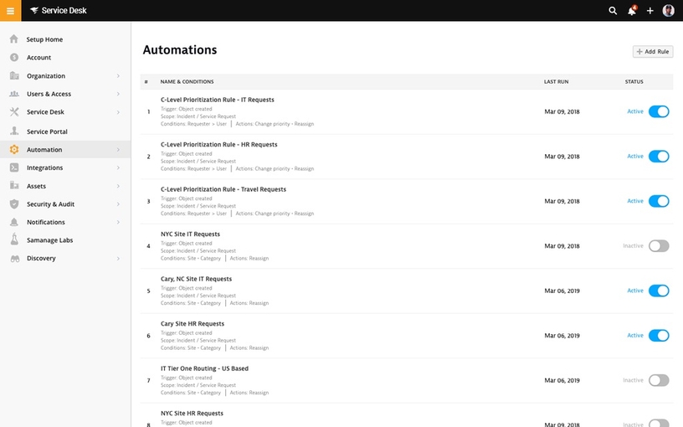The width and height of the screenshot is (683, 427).
Task: Click the Samanage Labs flask icon
Action: tap(14, 240)
